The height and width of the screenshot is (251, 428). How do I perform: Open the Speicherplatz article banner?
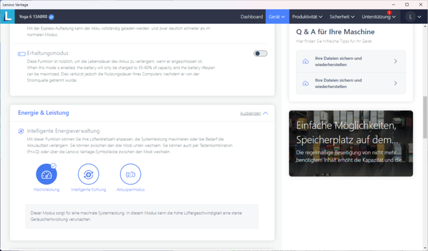[351, 144]
